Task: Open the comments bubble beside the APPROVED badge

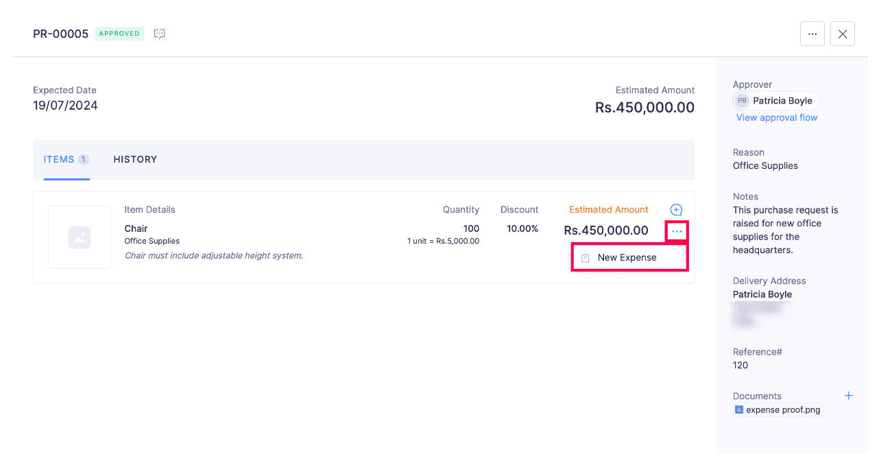Action: (x=159, y=33)
